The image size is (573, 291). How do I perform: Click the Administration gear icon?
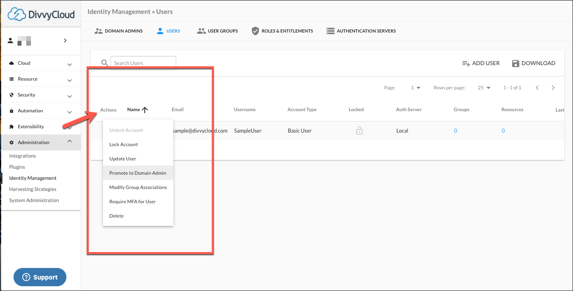tap(12, 143)
